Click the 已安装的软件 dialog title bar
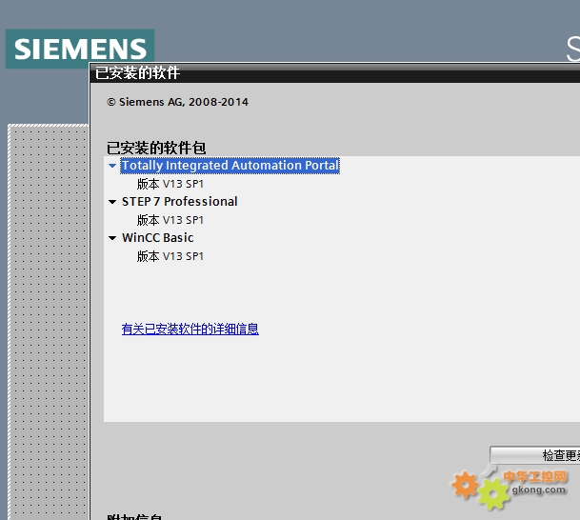The image size is (580, 520). point(335,73)
